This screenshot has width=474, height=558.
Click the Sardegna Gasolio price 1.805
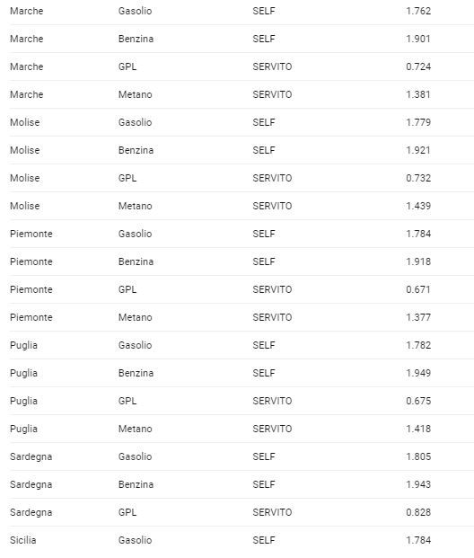coord(418,456)
